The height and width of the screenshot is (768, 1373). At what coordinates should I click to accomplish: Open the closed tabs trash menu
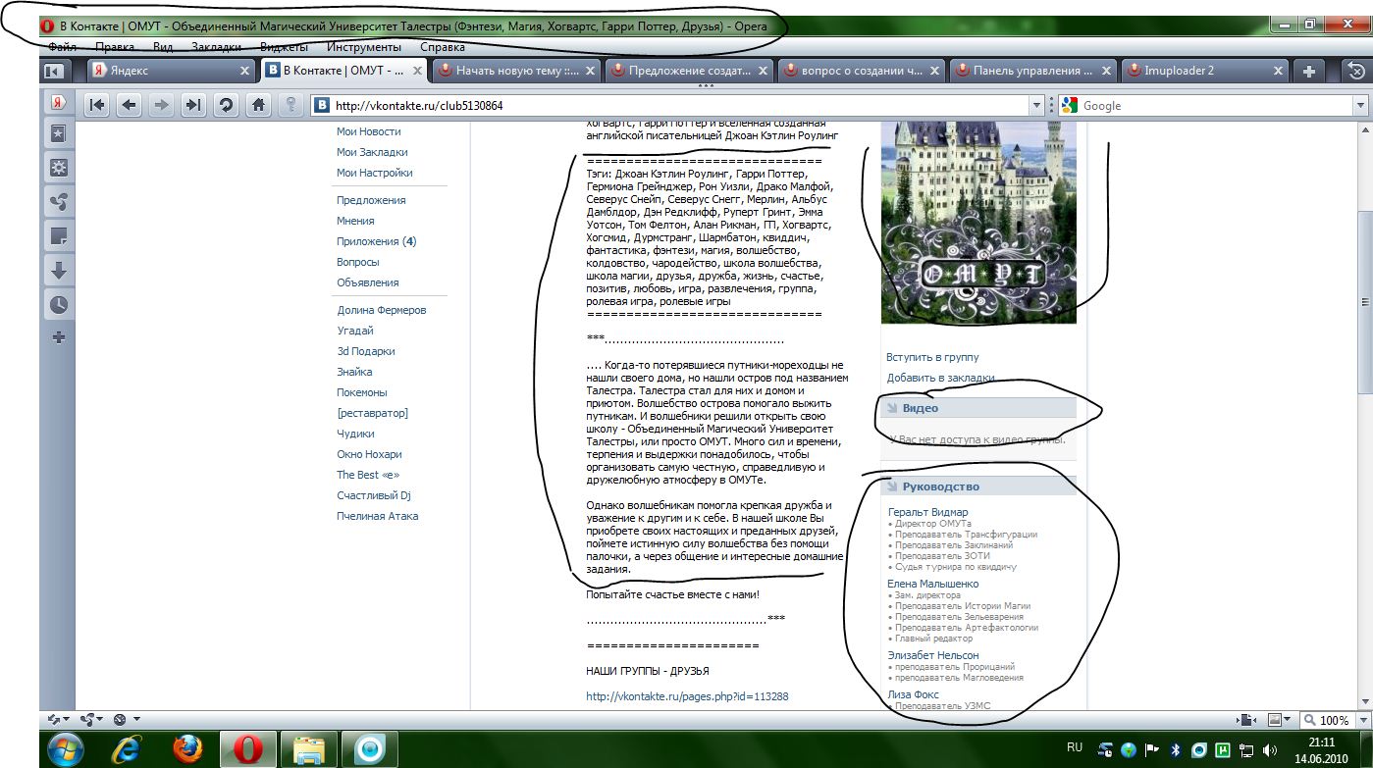(1356, 71)
